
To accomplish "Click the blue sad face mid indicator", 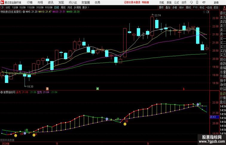I will [107, 119].
